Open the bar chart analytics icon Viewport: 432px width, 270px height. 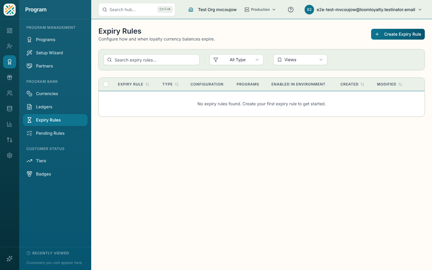pos(10,124)
